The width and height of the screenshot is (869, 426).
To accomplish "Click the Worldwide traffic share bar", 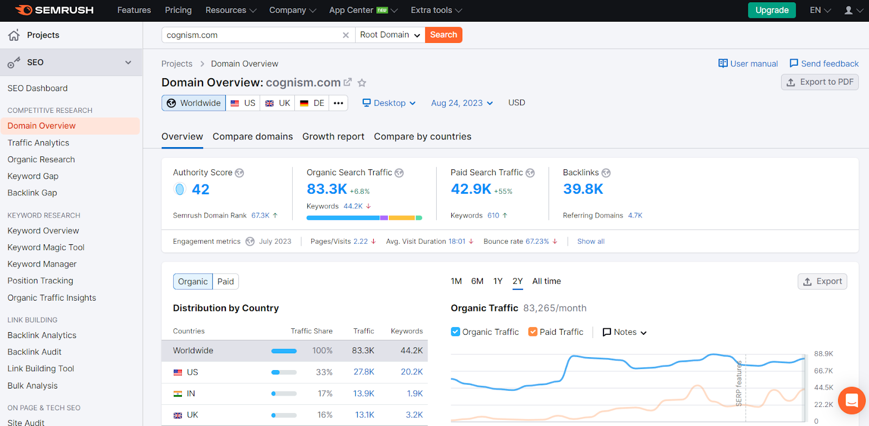I will [284, 351].
